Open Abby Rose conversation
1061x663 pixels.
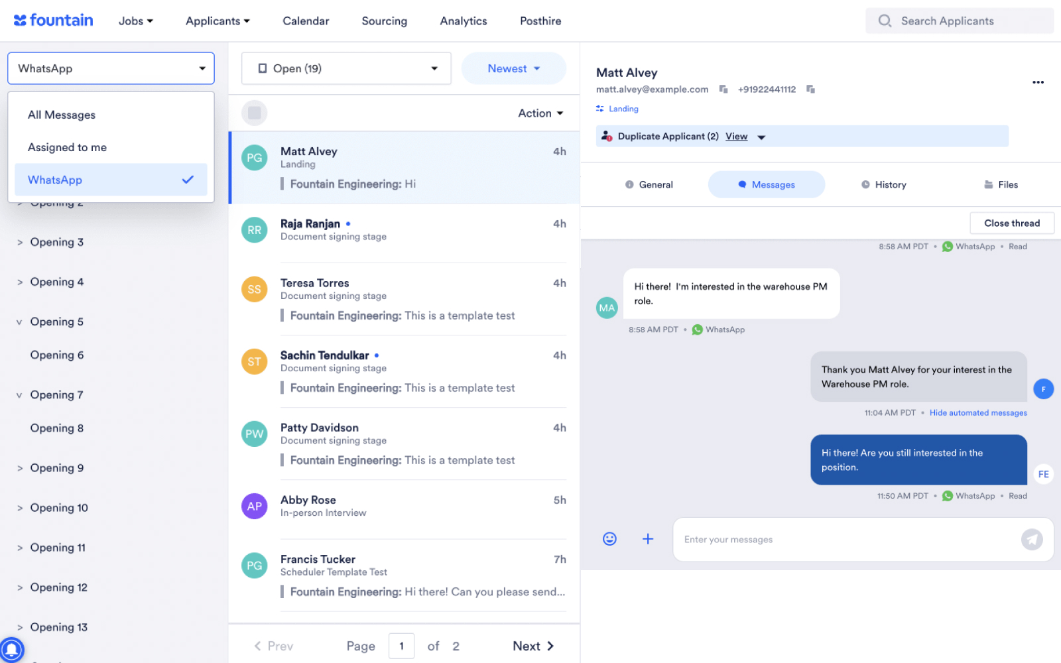coord(404,509)
